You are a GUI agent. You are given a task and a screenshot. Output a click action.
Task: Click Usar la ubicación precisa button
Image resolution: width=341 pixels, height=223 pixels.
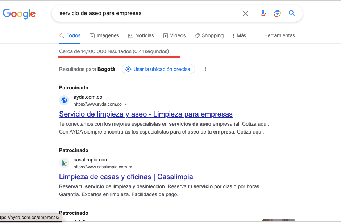tap(158, 69)
